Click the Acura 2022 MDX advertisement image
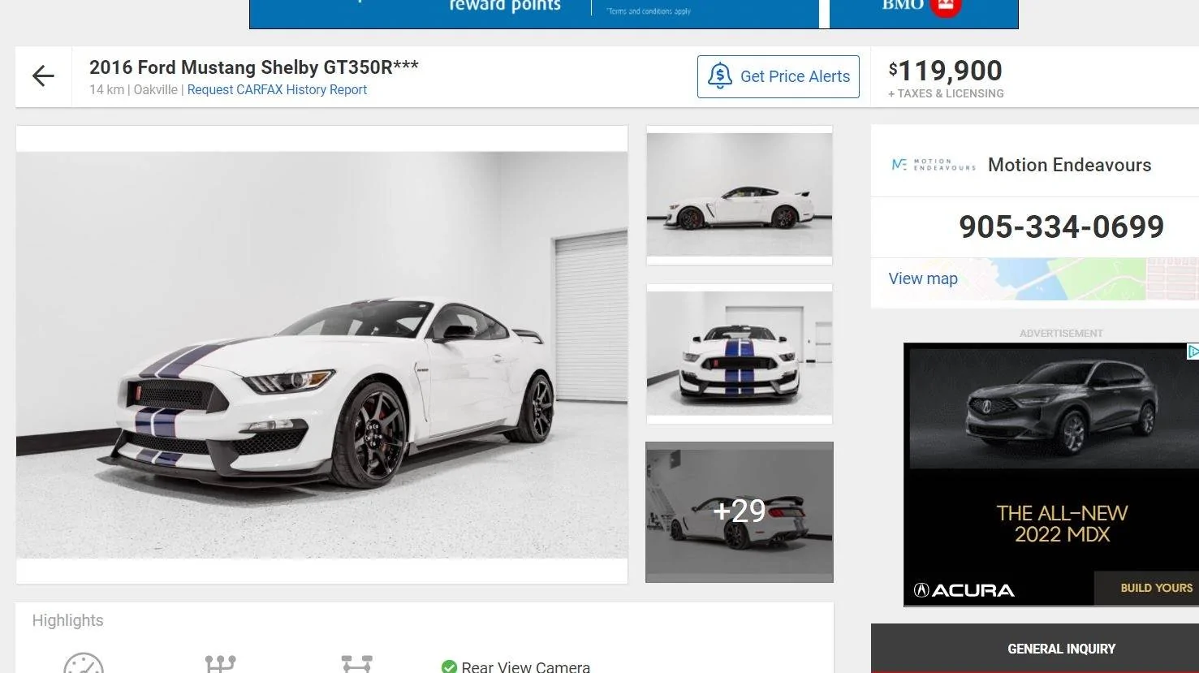Screen dimensions: 1199x673 point(1051,474)
